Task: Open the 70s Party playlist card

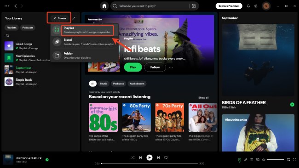Action: click(170, 122)
